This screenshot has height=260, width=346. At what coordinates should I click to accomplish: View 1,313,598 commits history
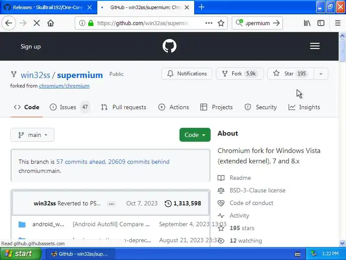point(183,203)
